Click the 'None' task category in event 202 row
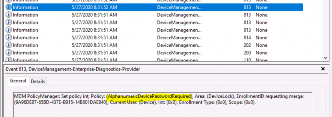Screen dimensions: 332x117 point(262,45)
